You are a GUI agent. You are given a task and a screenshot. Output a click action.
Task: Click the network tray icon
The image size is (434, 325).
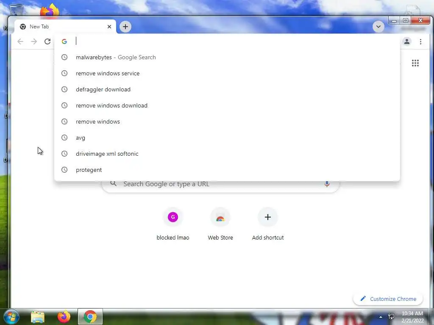391,317
